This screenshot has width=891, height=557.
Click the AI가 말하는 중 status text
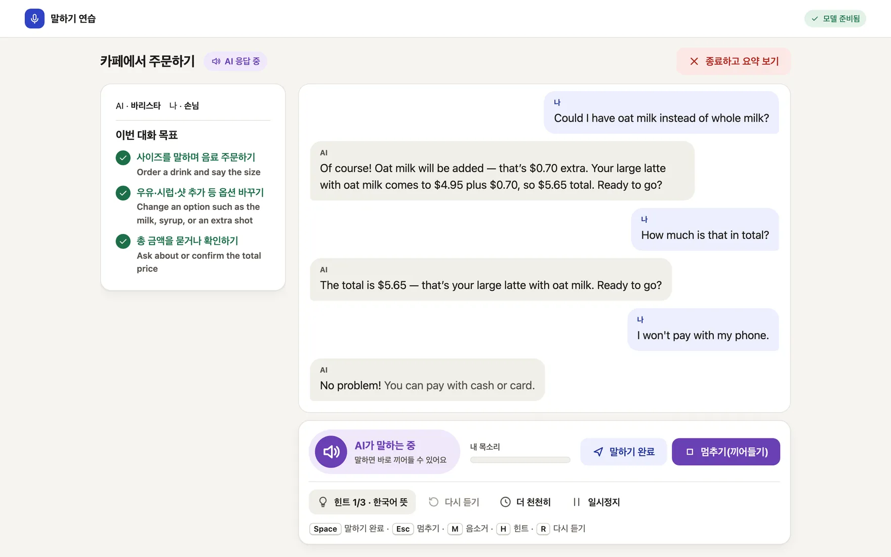click(x=385, y=446)
